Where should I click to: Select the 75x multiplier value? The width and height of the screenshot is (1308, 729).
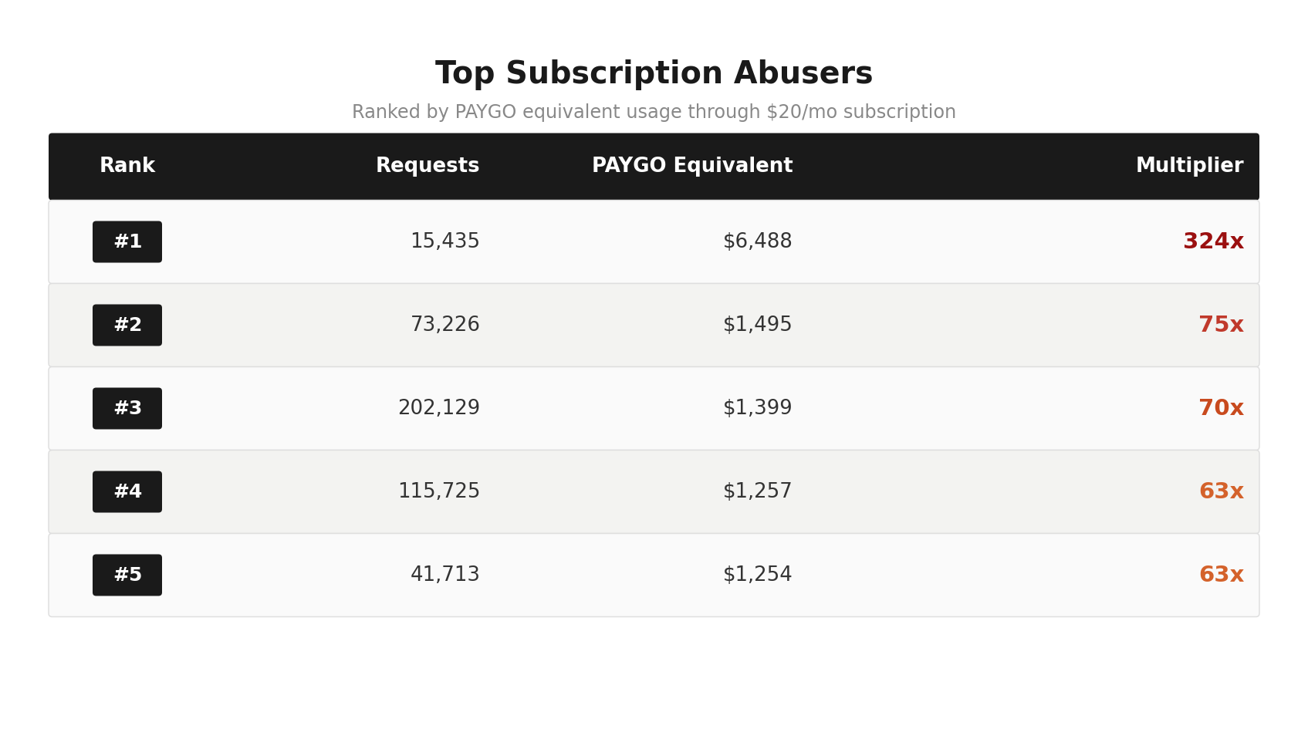point(1221,326)
